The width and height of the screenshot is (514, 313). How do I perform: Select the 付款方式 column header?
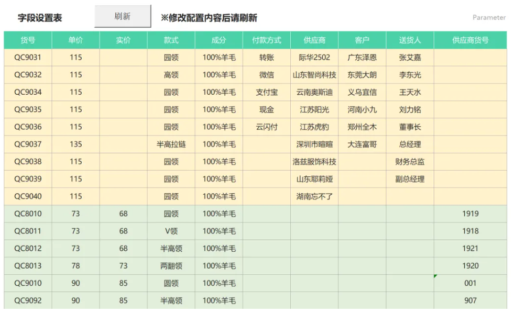(267, 40)
